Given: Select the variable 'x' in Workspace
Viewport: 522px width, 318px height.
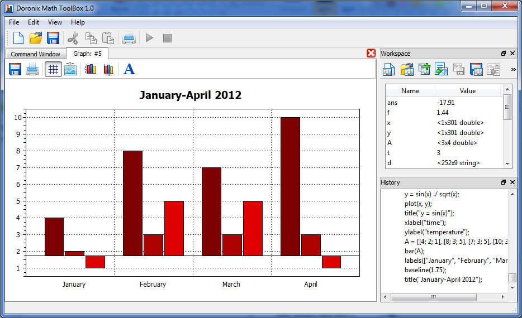Looking at the screenshot, I should click(444, 123).
